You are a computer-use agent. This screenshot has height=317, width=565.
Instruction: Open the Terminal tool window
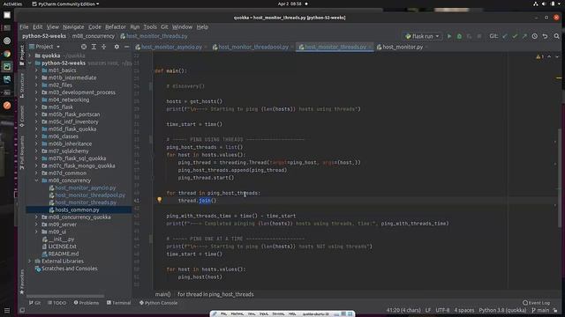[x=119, y=303]
